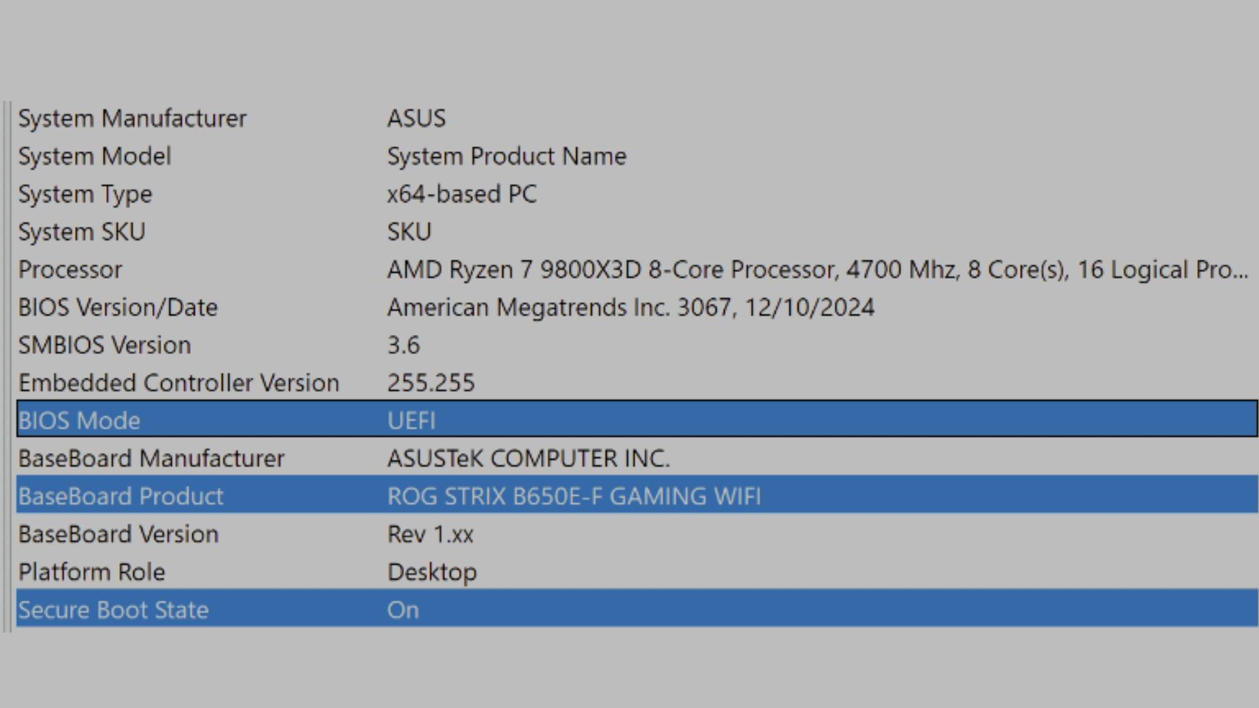Click the Processor row
1259x708 pixels.
[x=70, y=270]
